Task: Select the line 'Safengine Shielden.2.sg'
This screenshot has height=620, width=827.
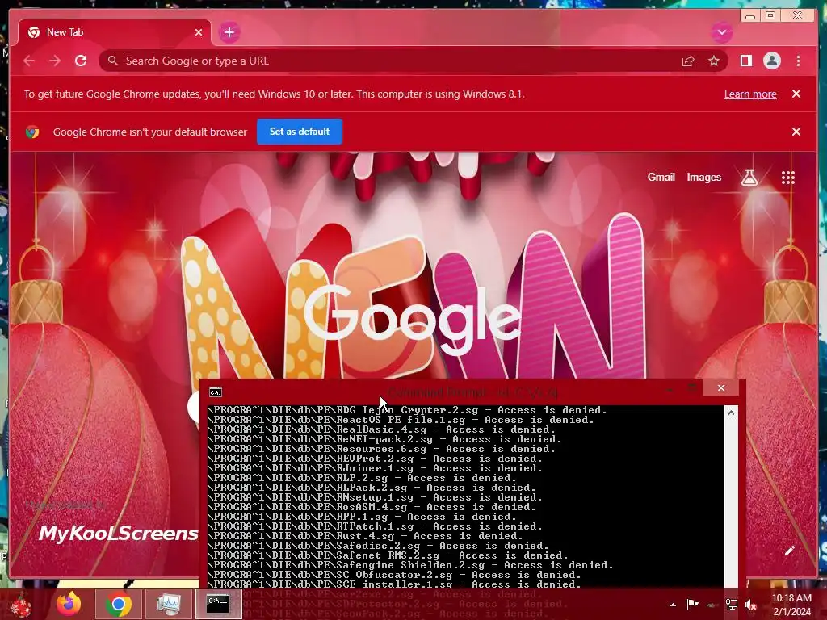Action: coord(409,565)
